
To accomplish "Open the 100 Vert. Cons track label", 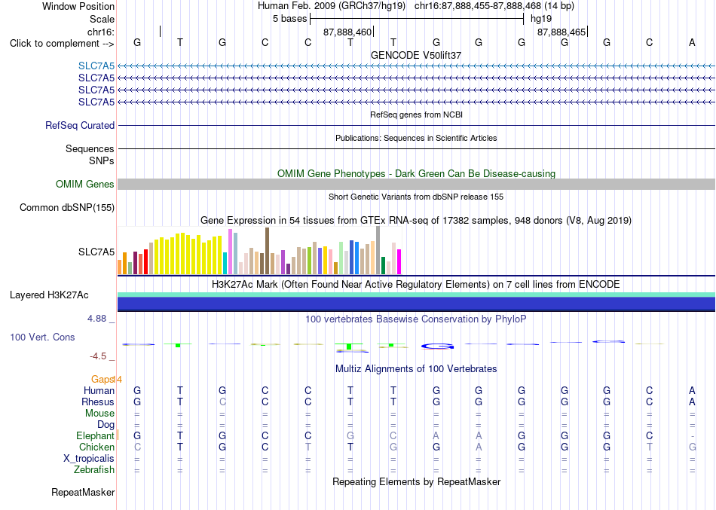I will [x=42, y=337].
